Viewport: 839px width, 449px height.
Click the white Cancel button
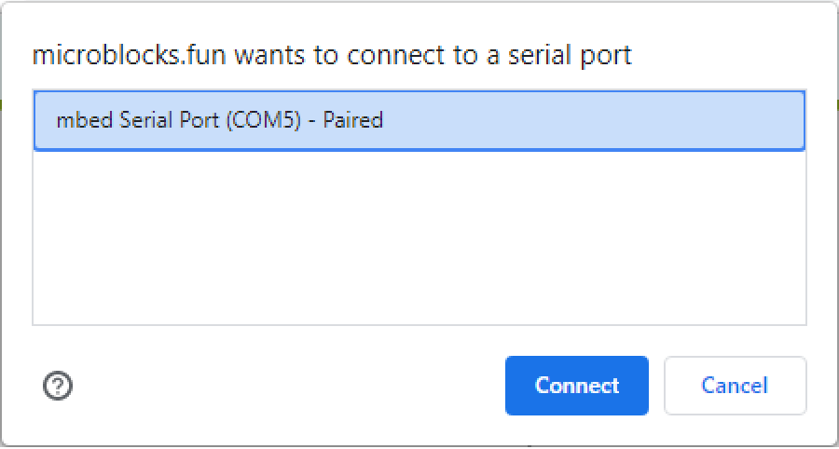click(x=735, y=386)
